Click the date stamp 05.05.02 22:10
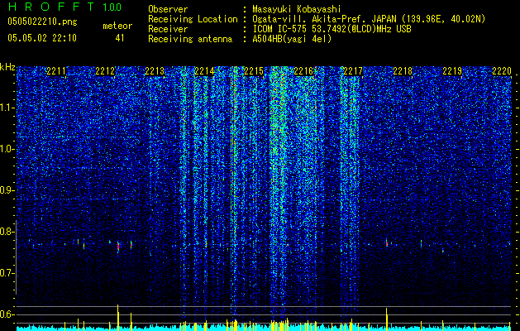The width and height of the screenshot is (520, 331). 42,38
